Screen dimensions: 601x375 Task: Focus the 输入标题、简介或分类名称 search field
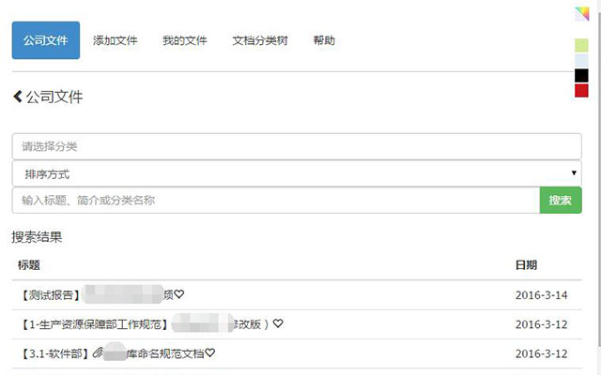click(x=276, y=200)
